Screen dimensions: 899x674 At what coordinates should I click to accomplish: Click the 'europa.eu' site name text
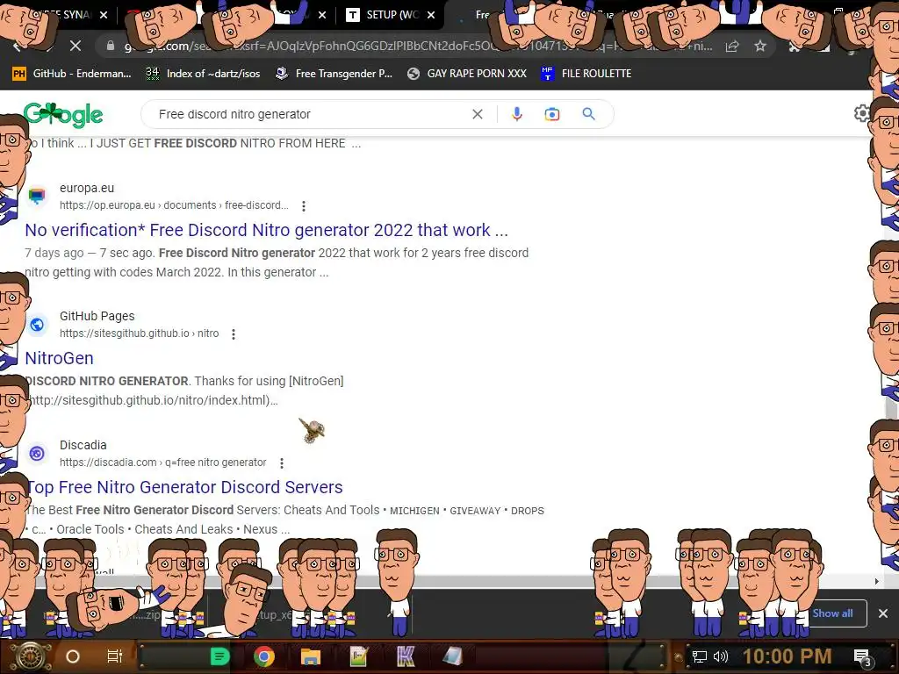(x=87, y=188)
